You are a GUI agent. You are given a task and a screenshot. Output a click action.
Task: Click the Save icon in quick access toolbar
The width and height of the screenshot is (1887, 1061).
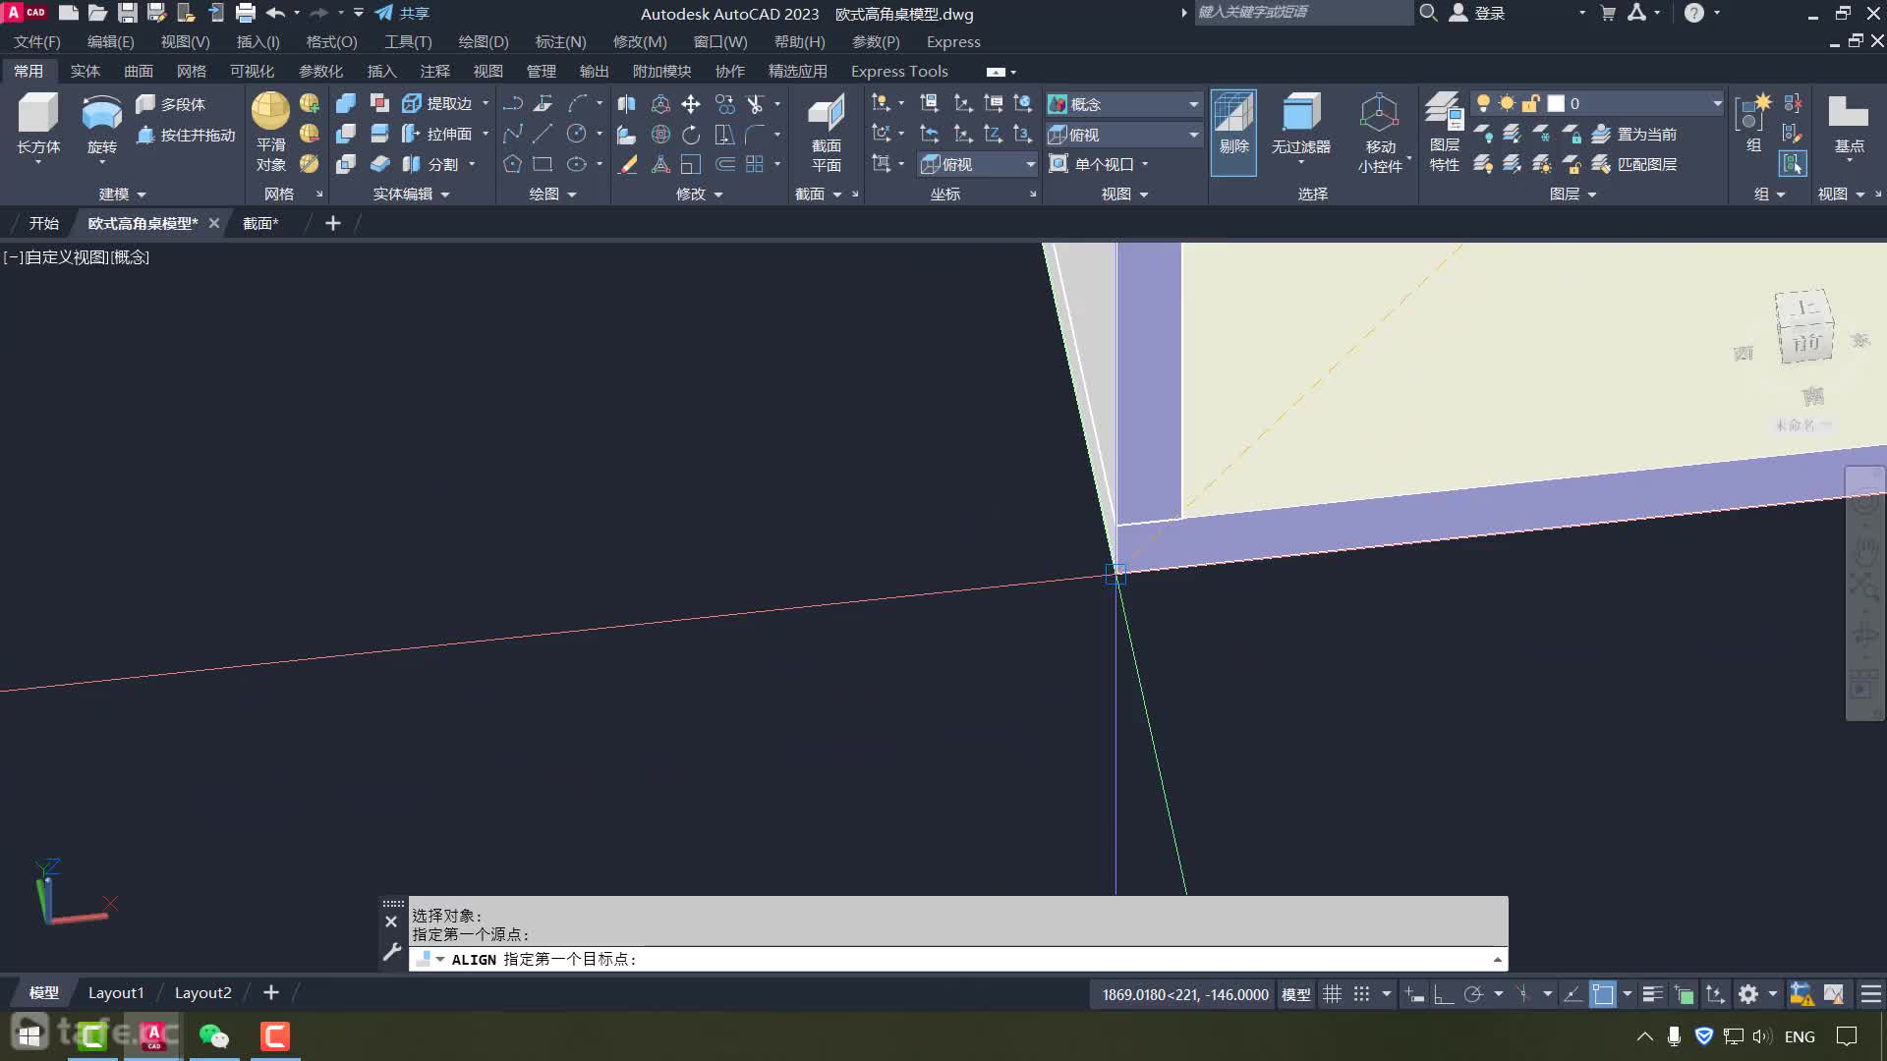128,13
